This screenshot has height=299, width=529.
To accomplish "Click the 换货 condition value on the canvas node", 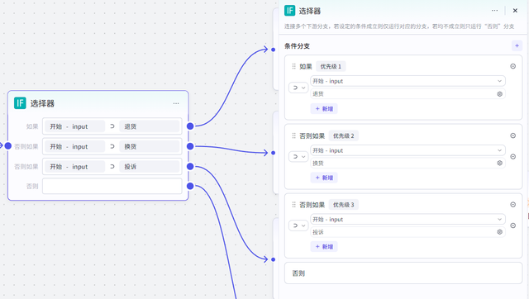I will point(150,146).
